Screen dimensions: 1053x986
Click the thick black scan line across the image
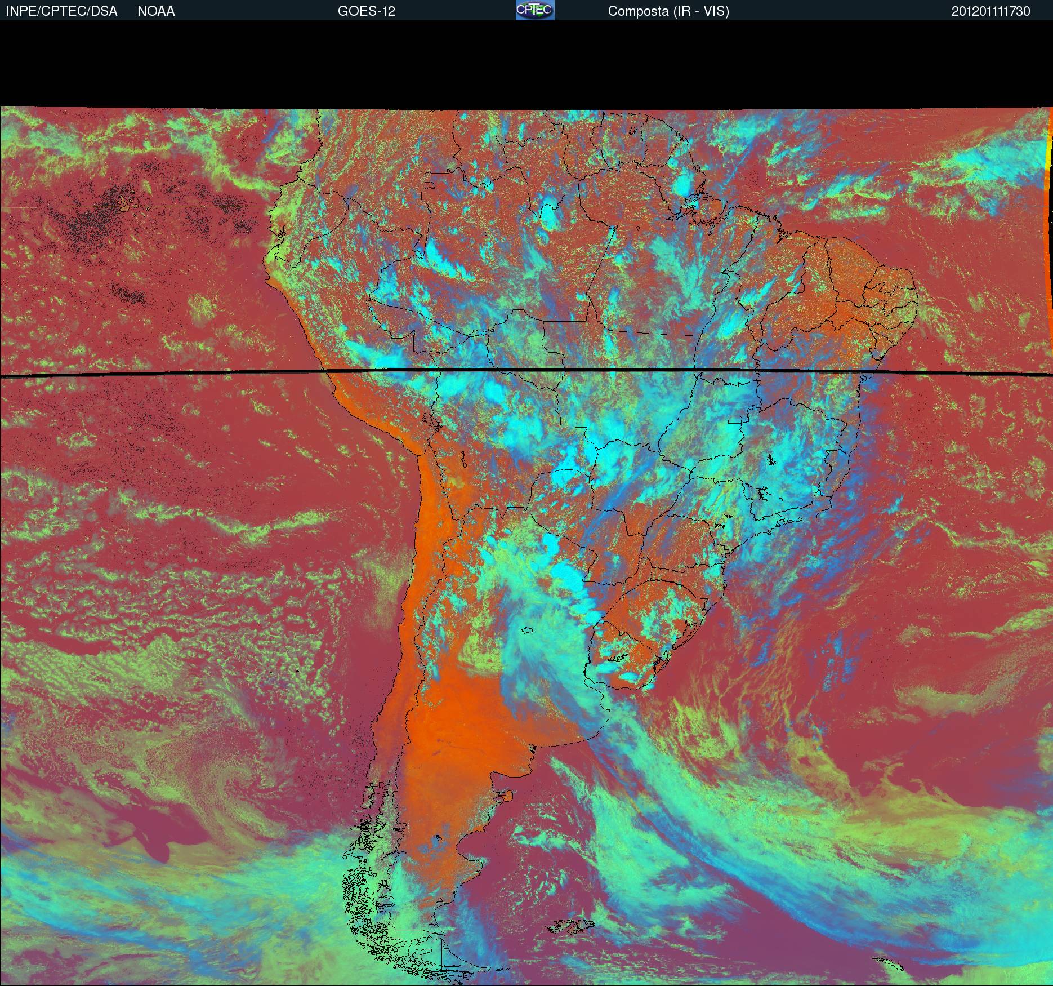click(x=225, y=374)
